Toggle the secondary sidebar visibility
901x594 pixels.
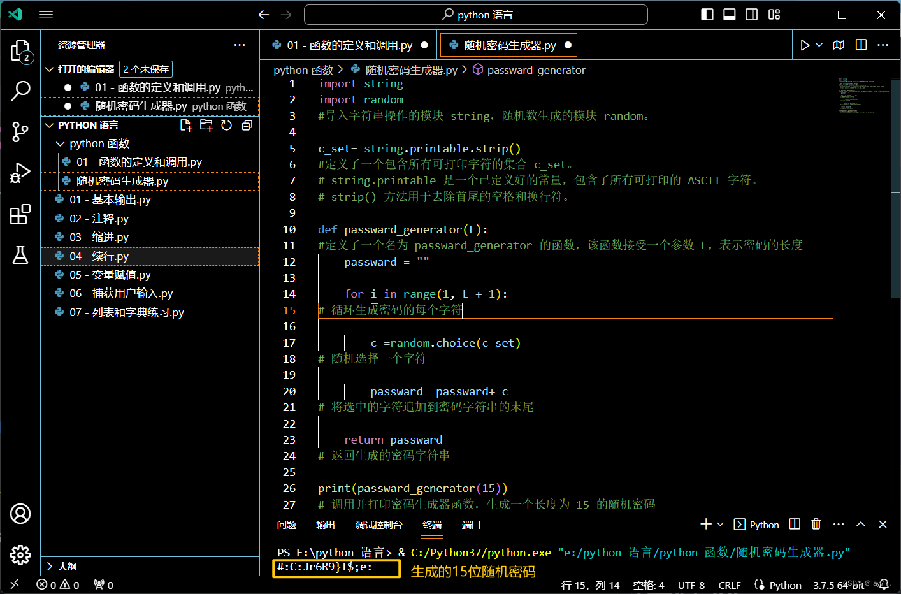point(751,14)
